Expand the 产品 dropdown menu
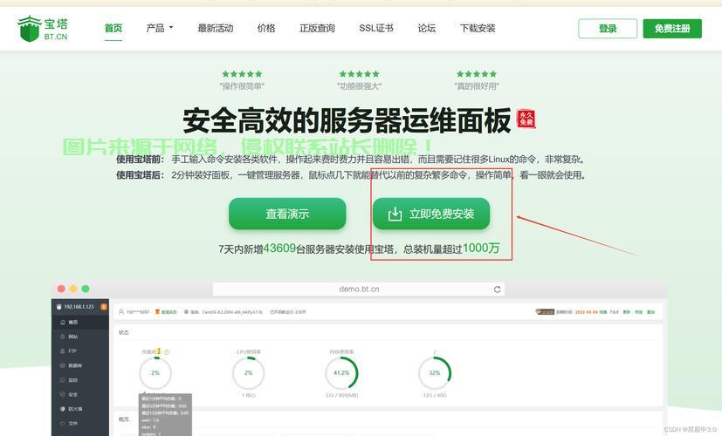Viewport: 722px width, 436px height. pyautogui.click(x=160, y=28)
